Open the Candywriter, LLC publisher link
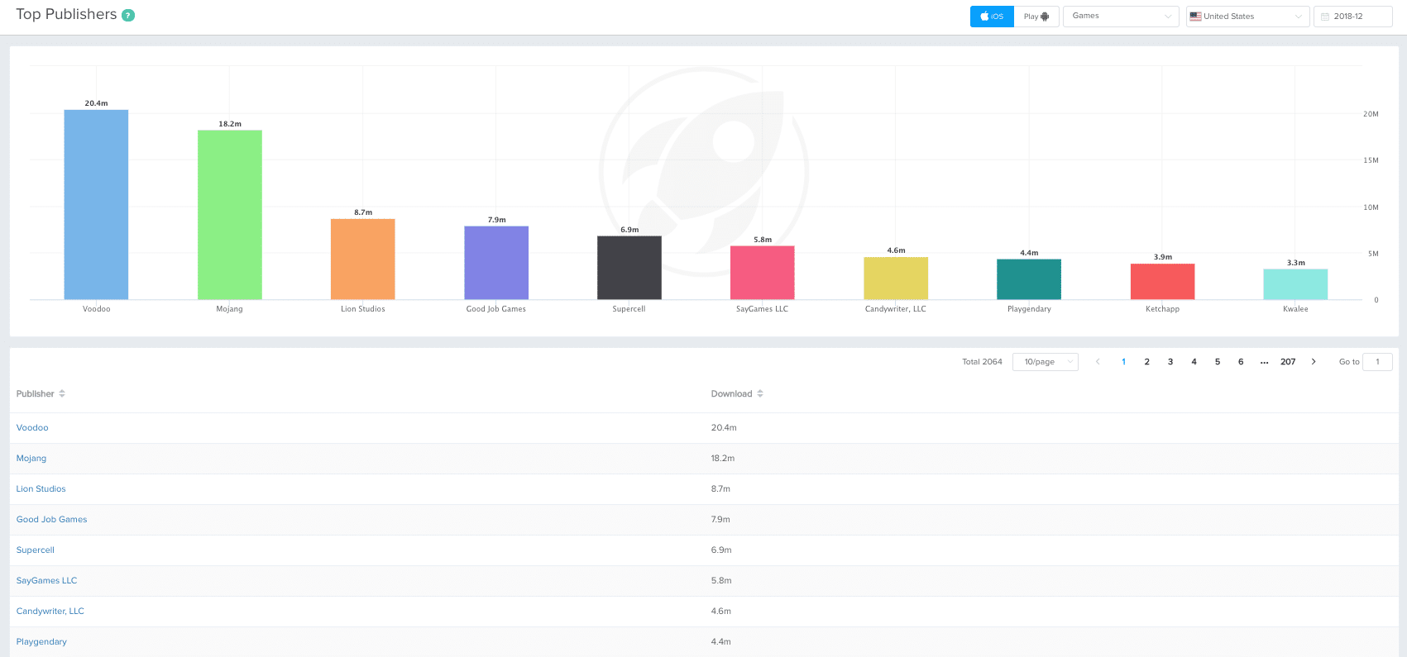Image resolution: width=1407 pixels, height=657 pixels. click(x=50, y=612)
